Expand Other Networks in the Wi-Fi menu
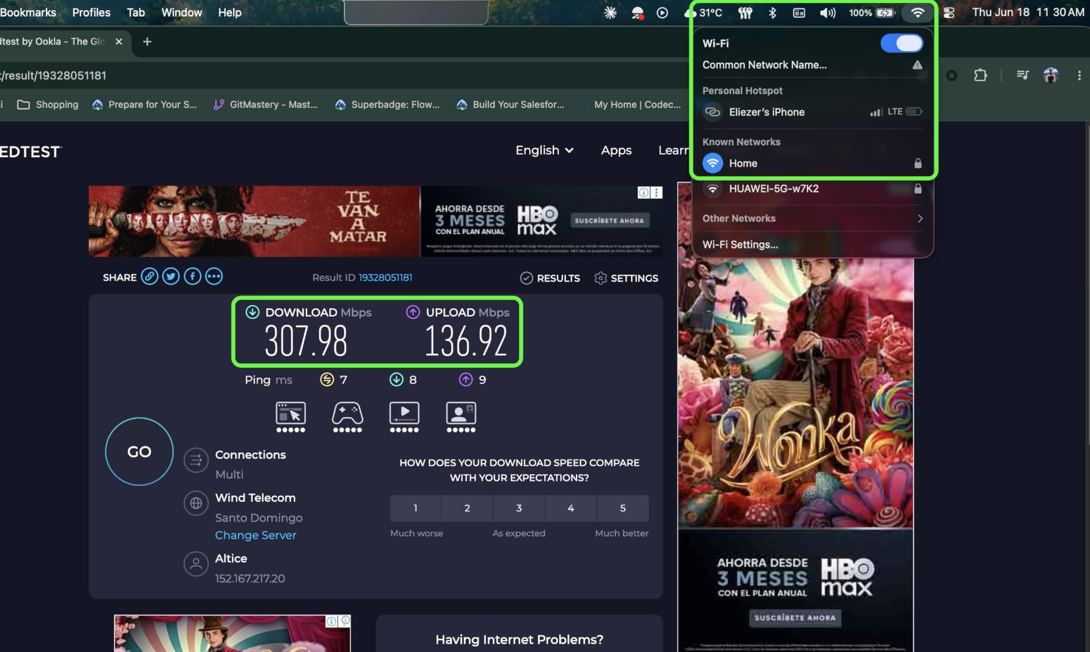The height and width of the screenshot is (652, 1090). [812, 219]
